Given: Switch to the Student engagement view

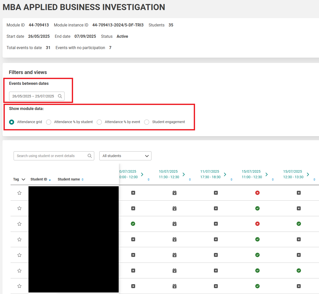Looking at the screenshot, I should click(147, 122).
